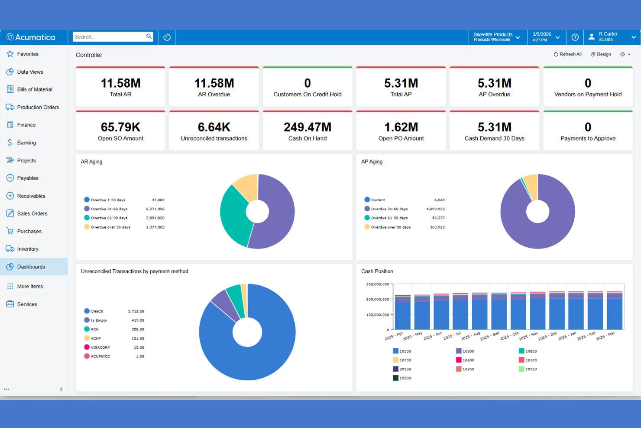Viewport: 641px width, 428px height.
Task: Click the Projects icon in sidebar
Action: (10, 160)
